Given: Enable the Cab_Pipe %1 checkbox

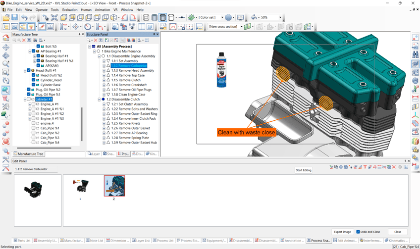Looking at the screenshot, I should (x=34, y=128).
